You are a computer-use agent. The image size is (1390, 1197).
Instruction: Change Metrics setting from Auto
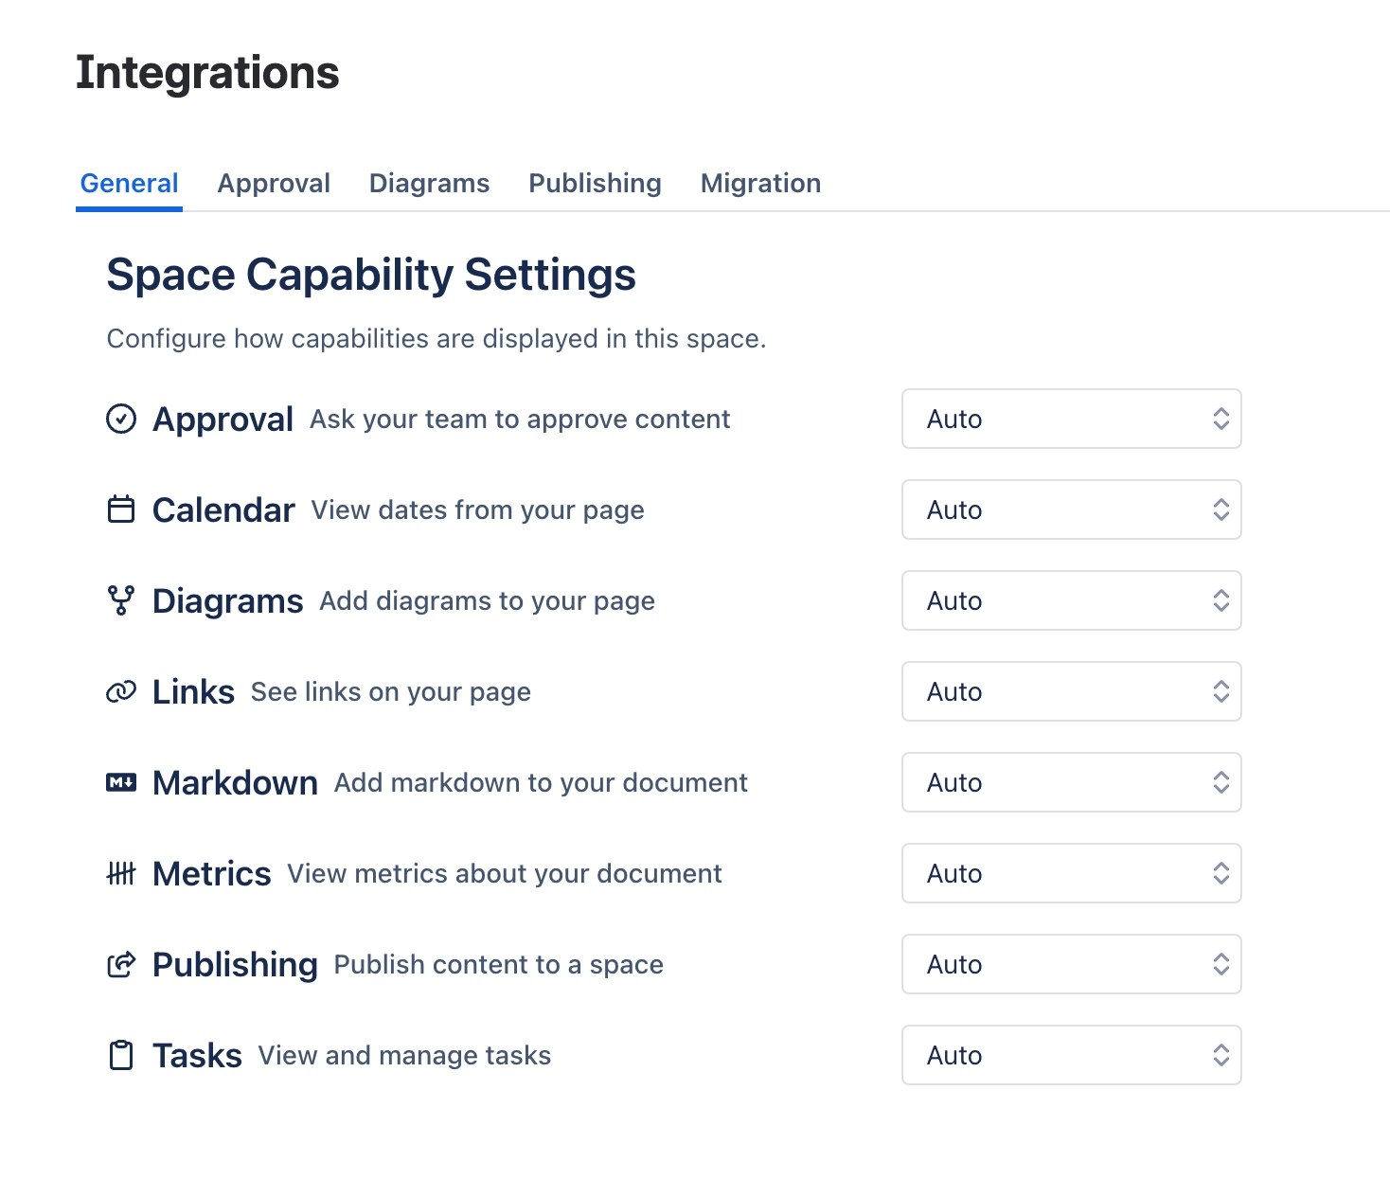1071,873
